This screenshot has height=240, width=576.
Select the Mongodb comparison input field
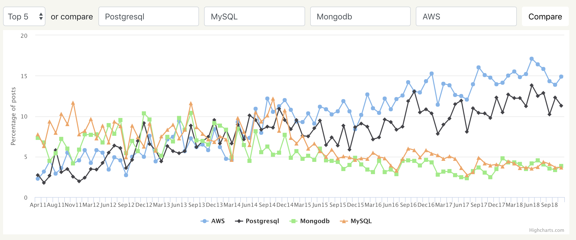(360, 17)
